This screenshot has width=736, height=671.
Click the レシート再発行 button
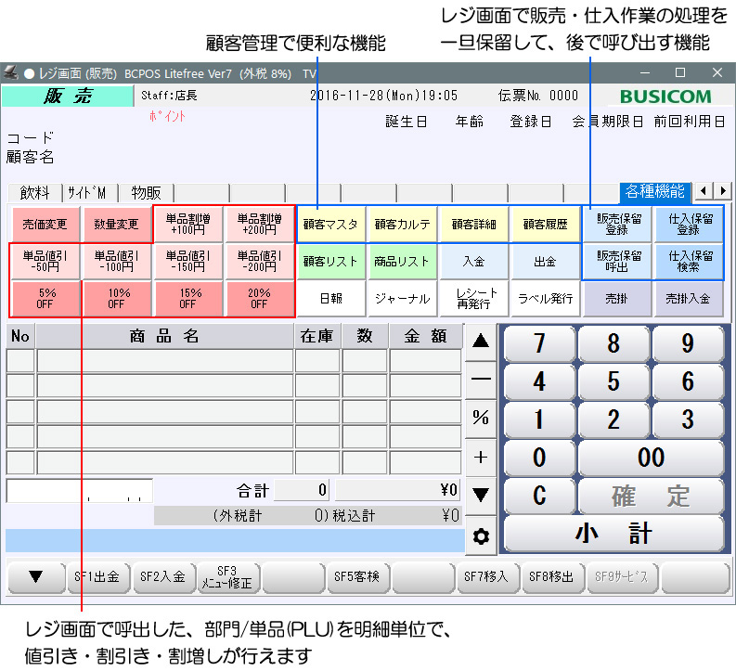(x=474, y=298)
